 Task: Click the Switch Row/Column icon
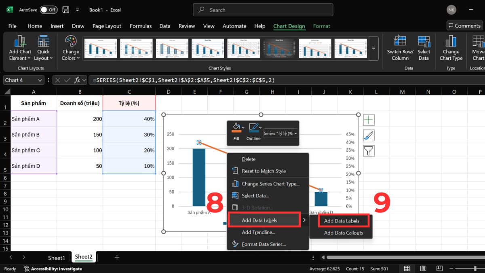coord(400,48)
